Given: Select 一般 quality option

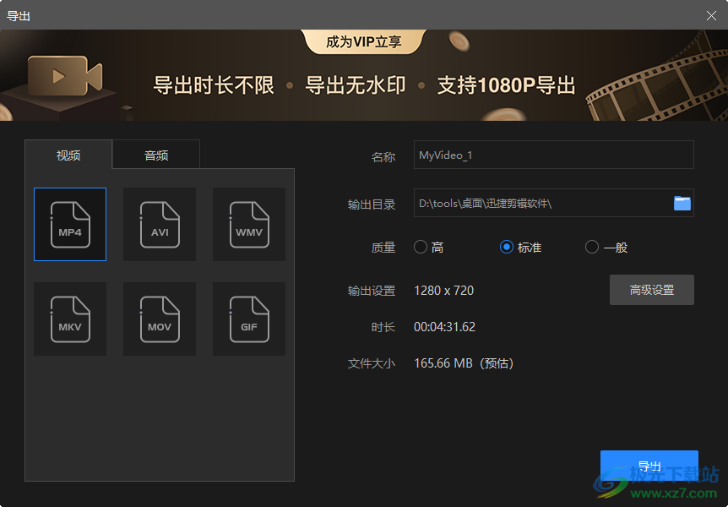Looking at the screenshot, I should pyautogui.click(x=591, y=247).
